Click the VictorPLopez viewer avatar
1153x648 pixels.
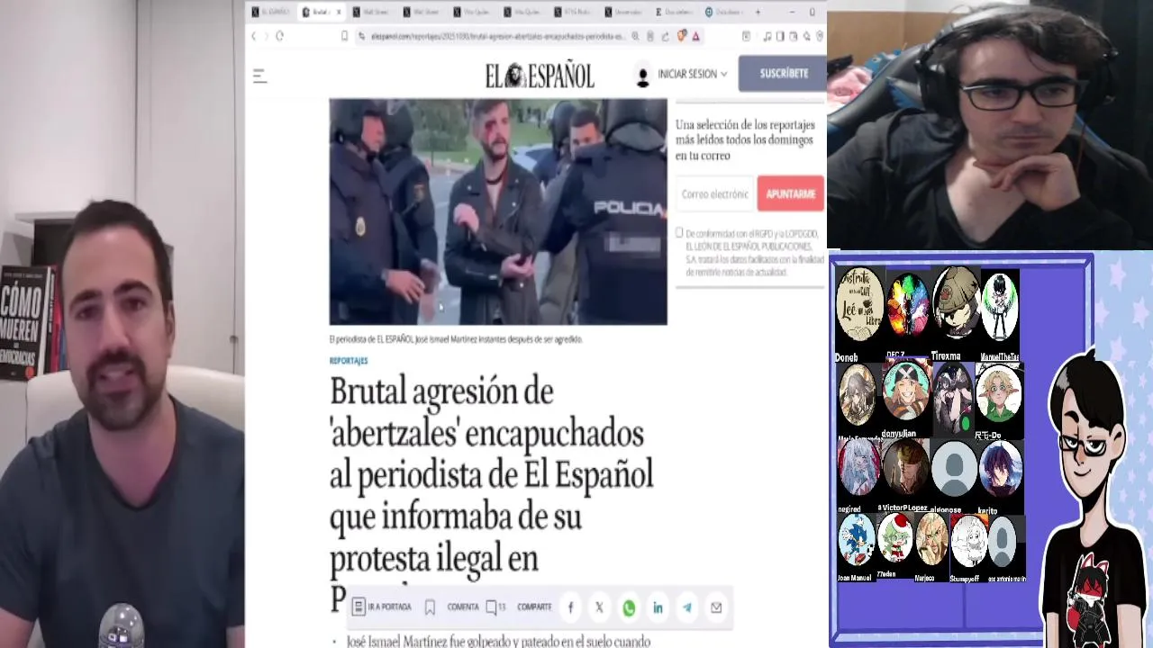click(905, 468)
